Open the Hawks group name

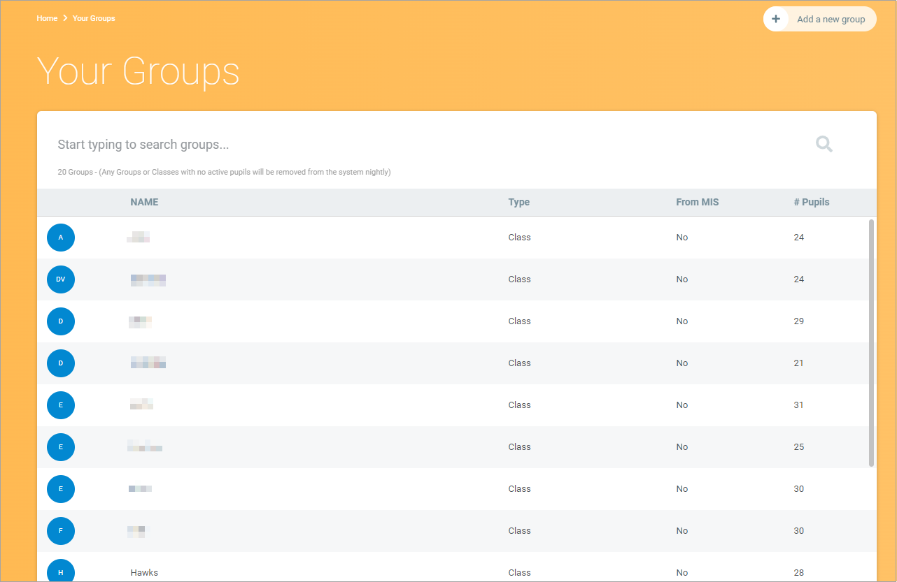click(x=144, y=573)
